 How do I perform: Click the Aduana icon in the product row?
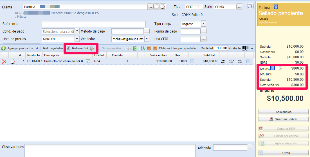[240, 61]
